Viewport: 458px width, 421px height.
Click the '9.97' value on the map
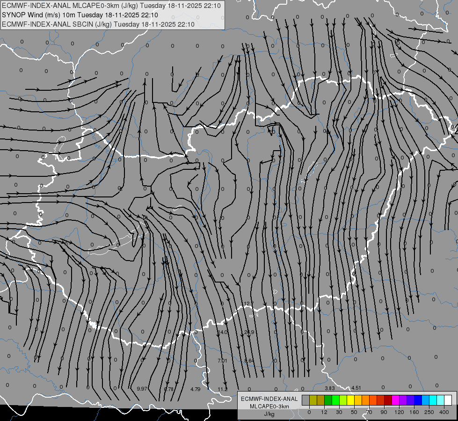click(142, 389)
